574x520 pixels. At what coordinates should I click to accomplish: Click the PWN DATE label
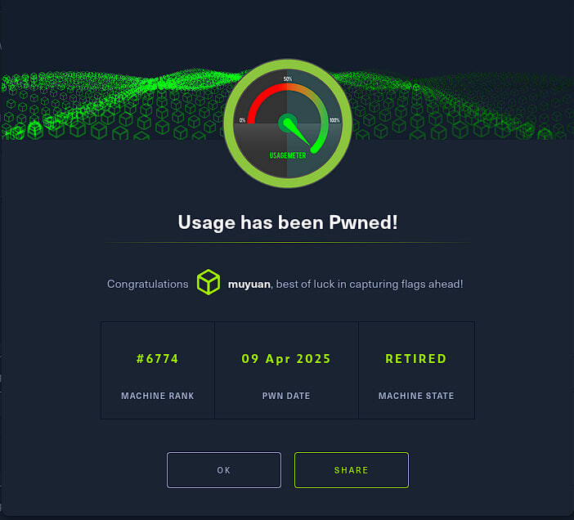[286, 396]
